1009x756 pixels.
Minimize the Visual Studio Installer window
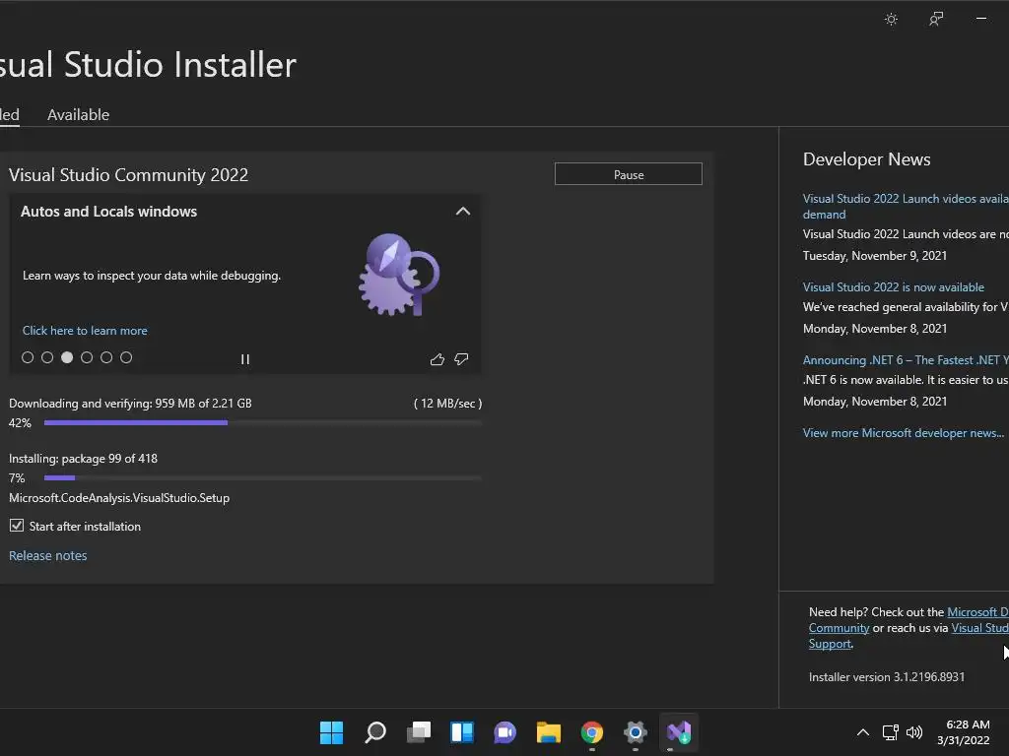point(981,19)
